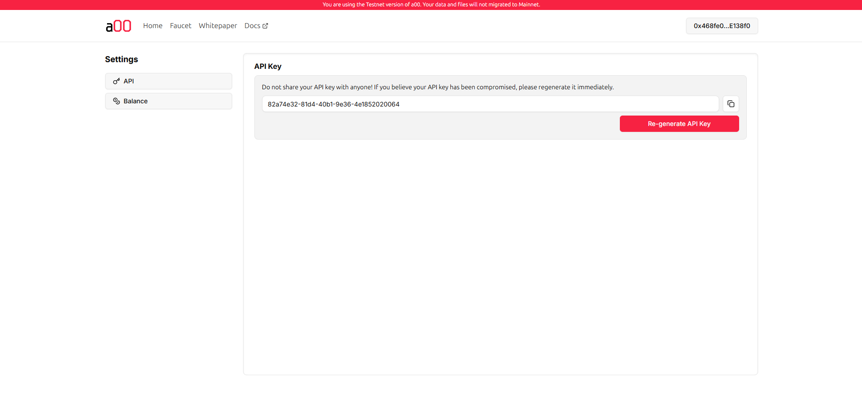
Task: Click the a00 logo
Action: coord(118,26)
